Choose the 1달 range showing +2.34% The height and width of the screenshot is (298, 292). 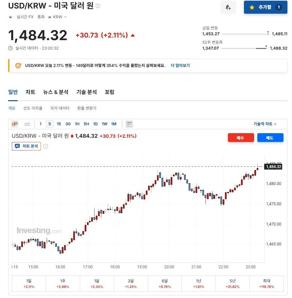[97, 284]
